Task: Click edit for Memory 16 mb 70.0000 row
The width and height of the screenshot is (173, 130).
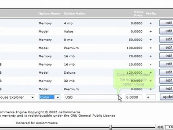Action: point(166,56)
